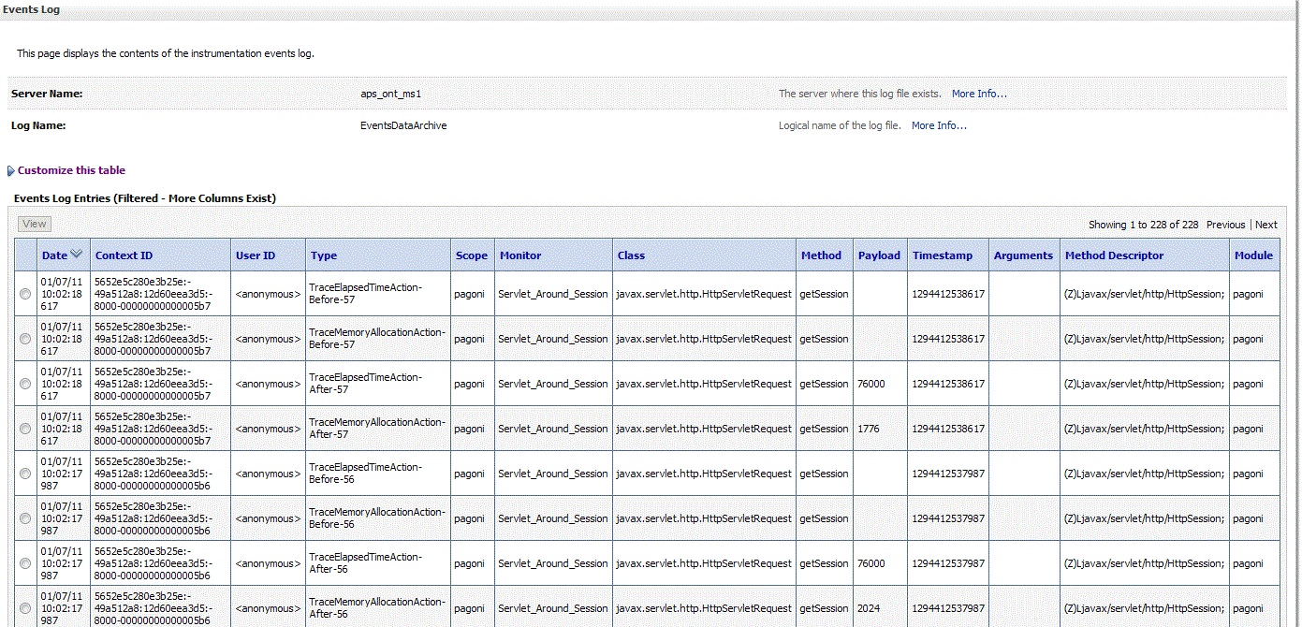Image resolution: width=1302 pixels, height=627 pixels.
Task: Go to the Next page of entries
Action: coord(1265,225)
